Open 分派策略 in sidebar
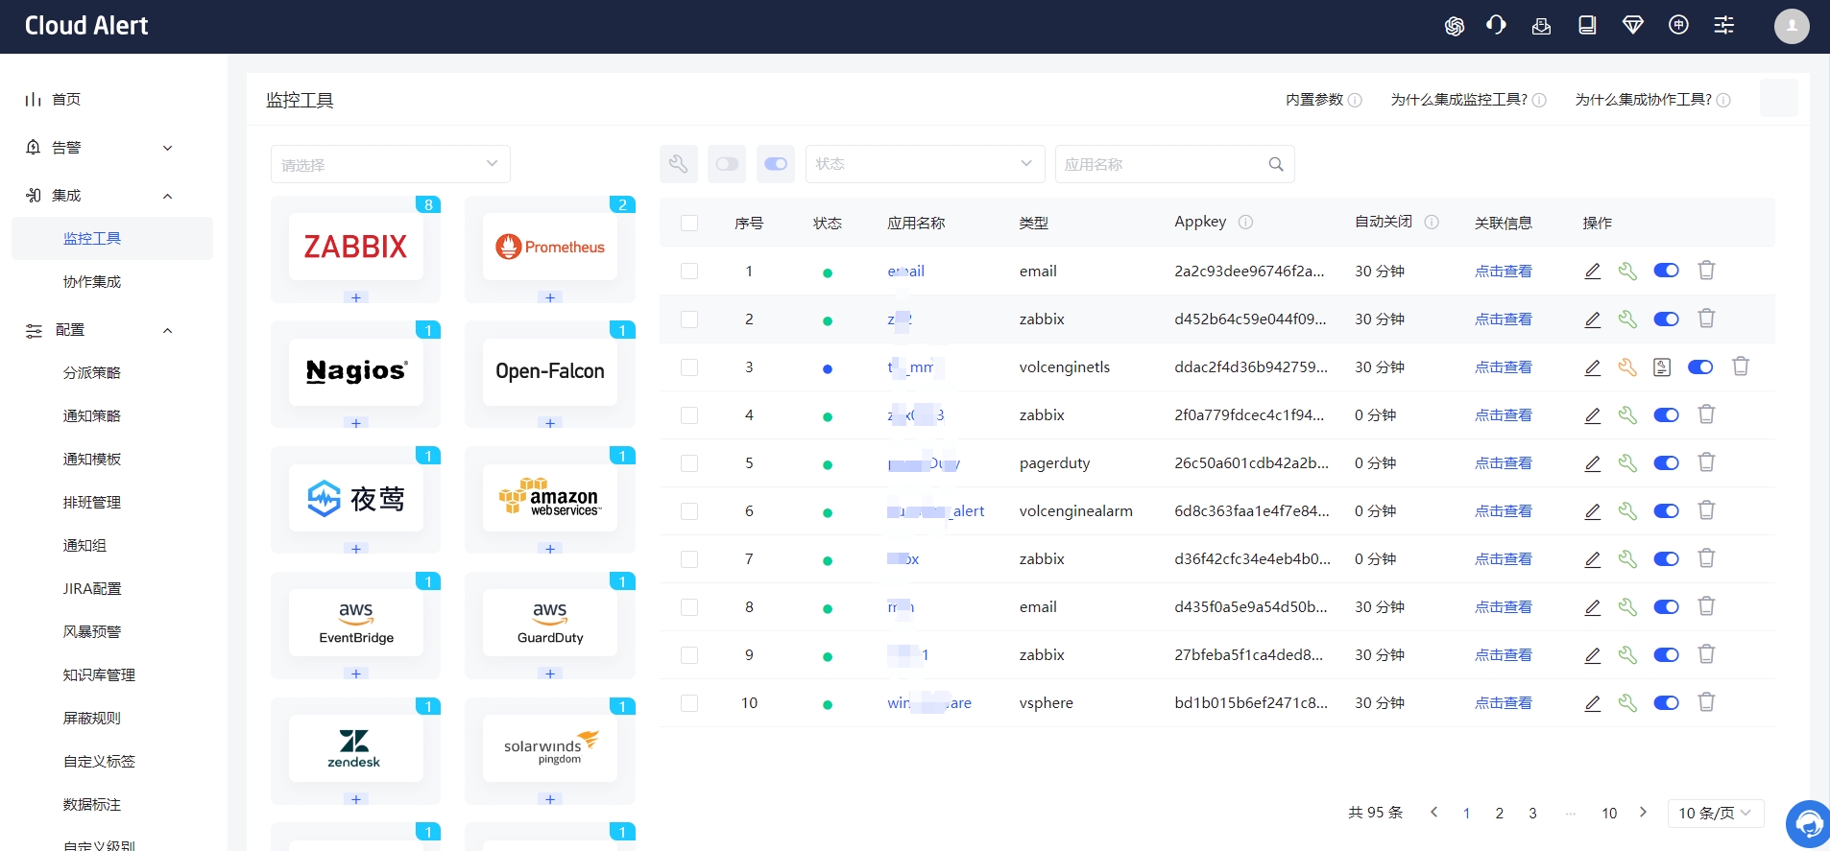 coord(92,372)
